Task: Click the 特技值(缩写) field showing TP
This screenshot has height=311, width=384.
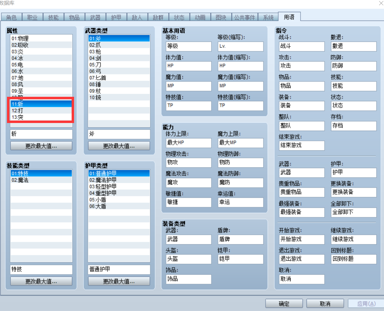Action: click(x=240, y=106)
